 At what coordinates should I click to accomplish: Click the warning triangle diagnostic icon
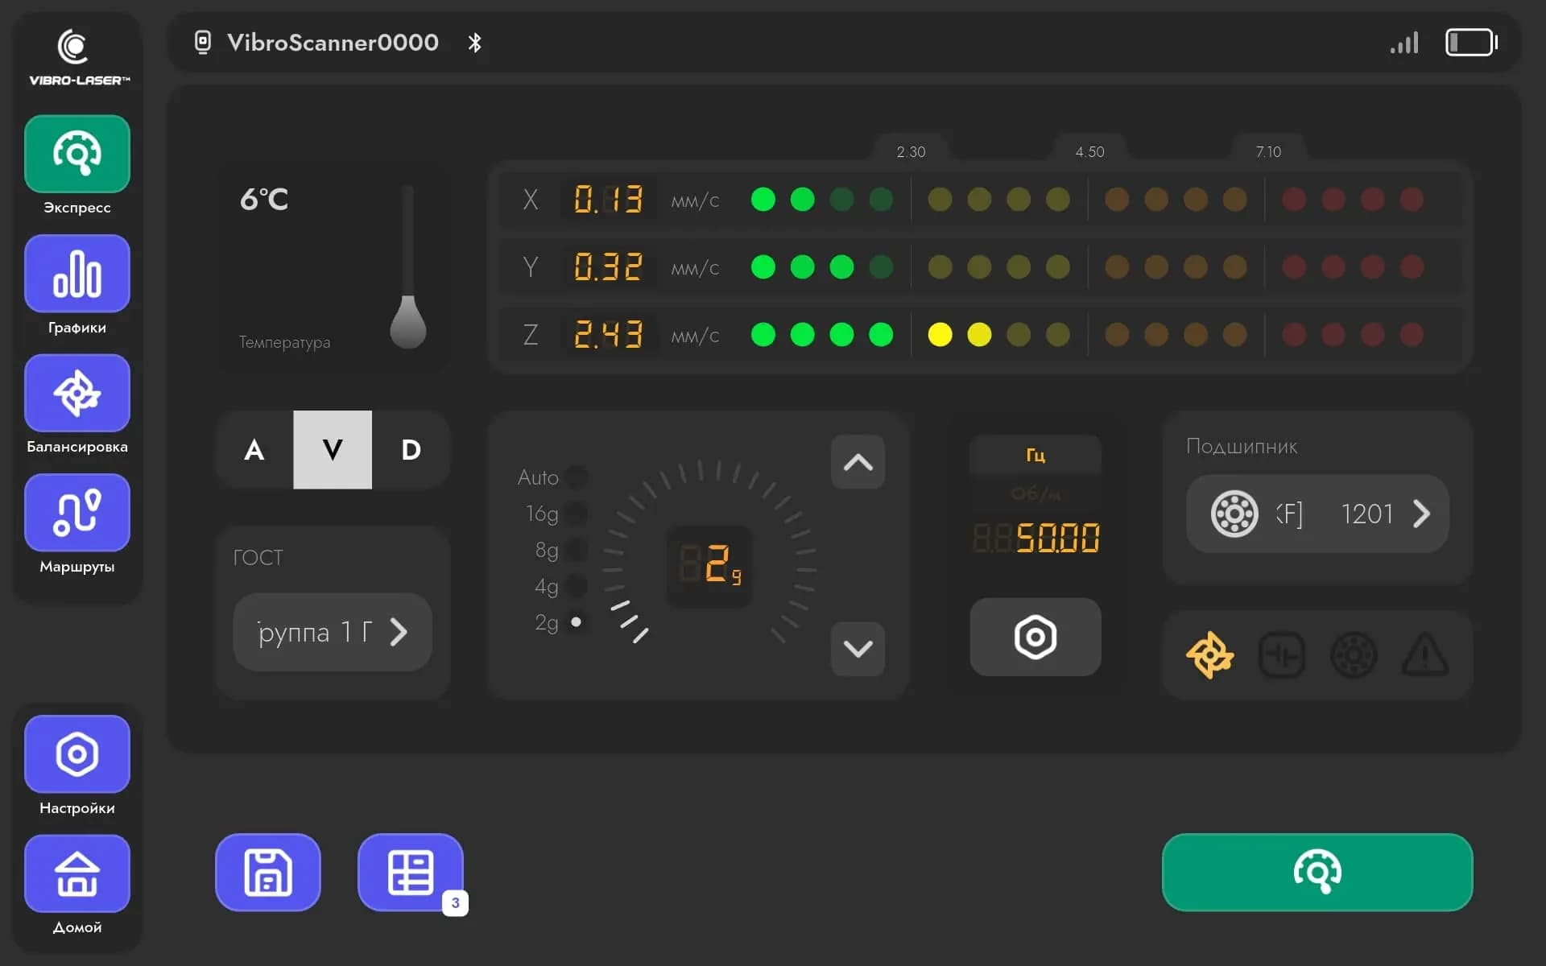[x=1424, y=655]
